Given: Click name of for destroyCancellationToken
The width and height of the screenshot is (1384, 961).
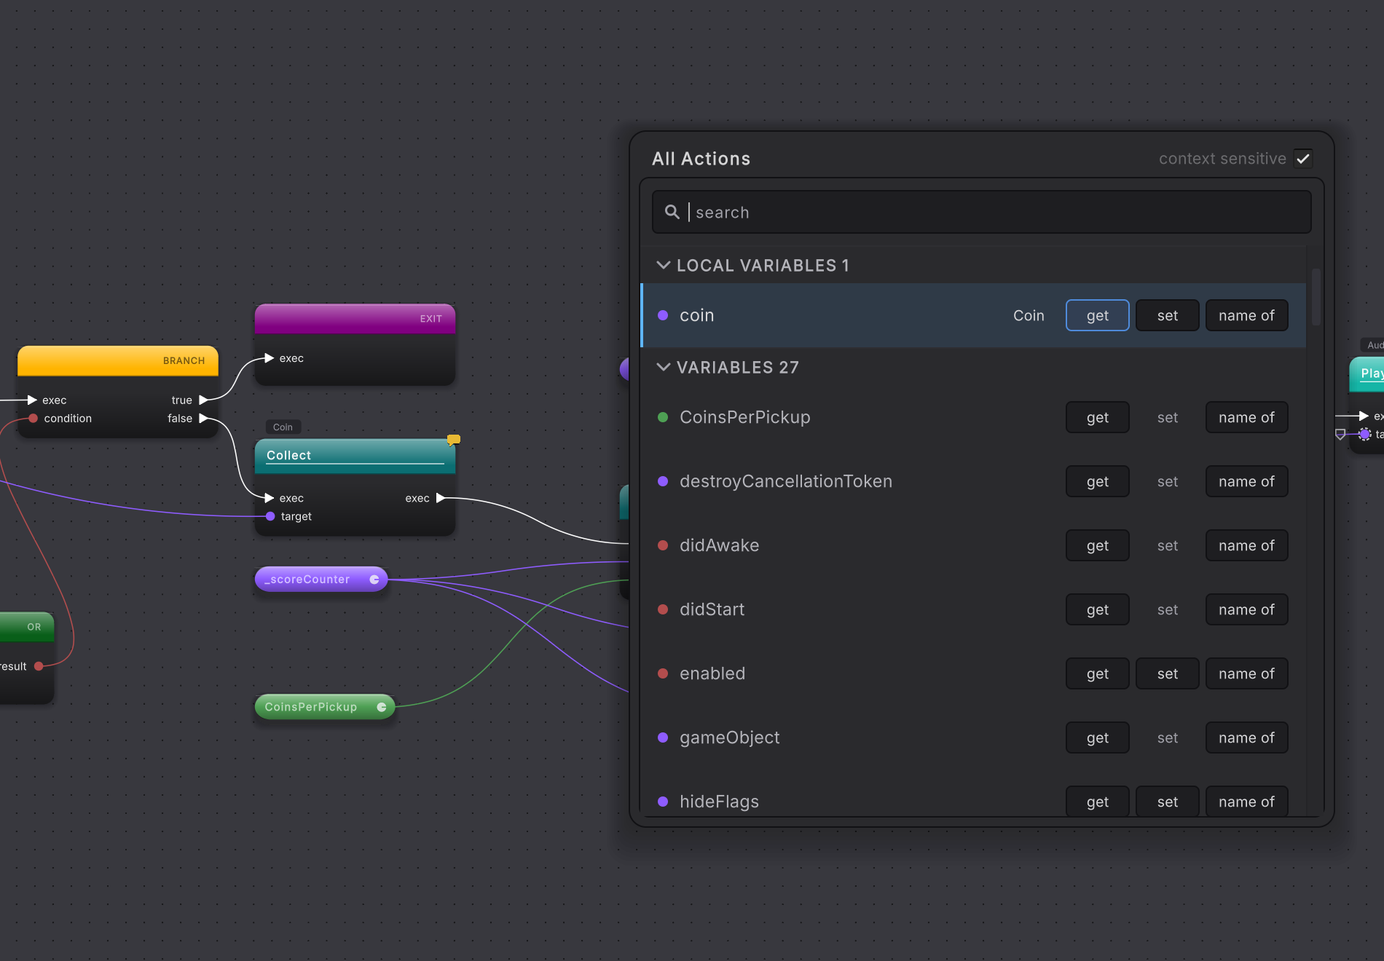Looking at the screenshot, I should pyautogui.click(x=1246, y=481).
